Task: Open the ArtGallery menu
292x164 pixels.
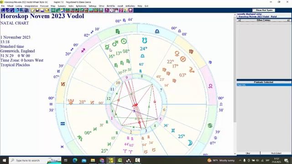Action: pyautogui.click(x=130, y=6)
